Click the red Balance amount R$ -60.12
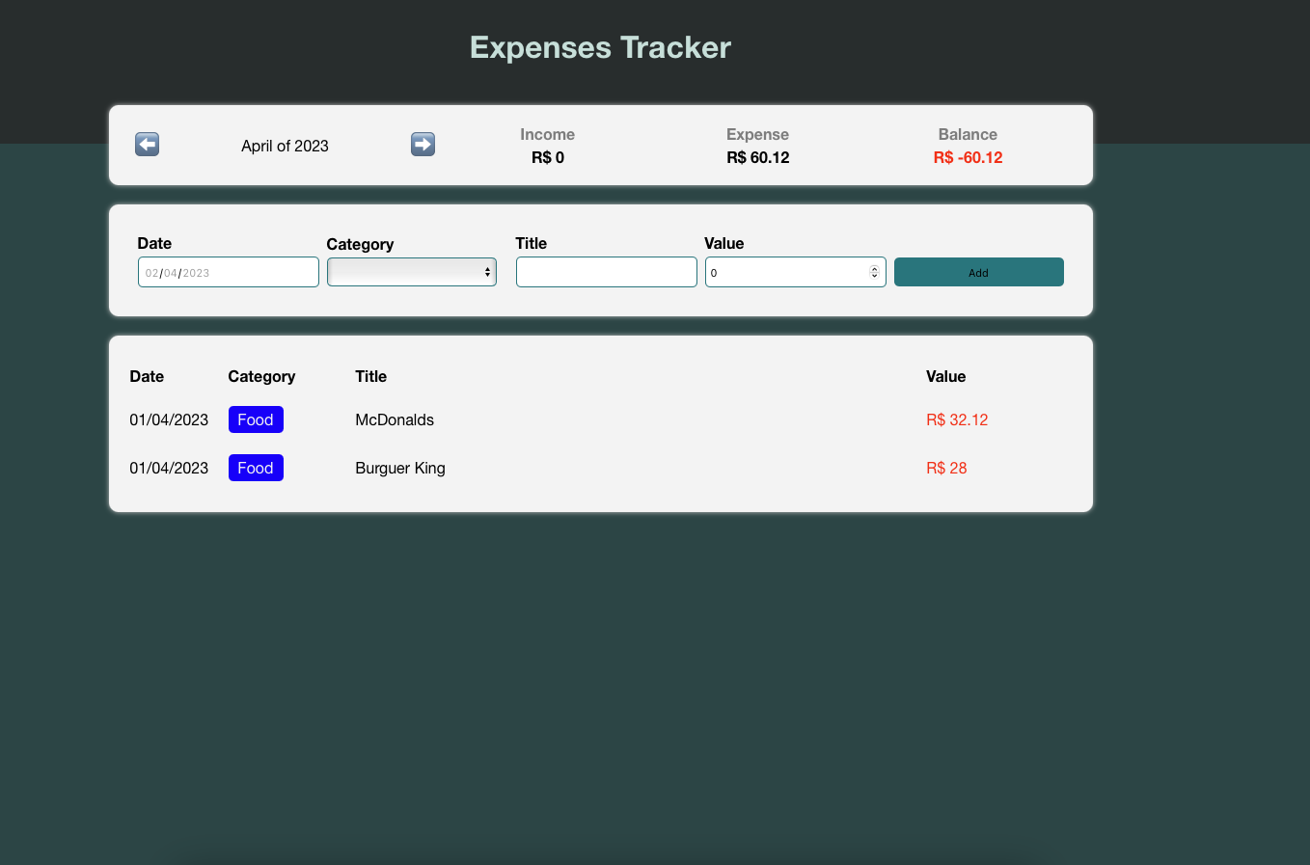The height and width of the screenshot is (865, 1310). (968, 158)
